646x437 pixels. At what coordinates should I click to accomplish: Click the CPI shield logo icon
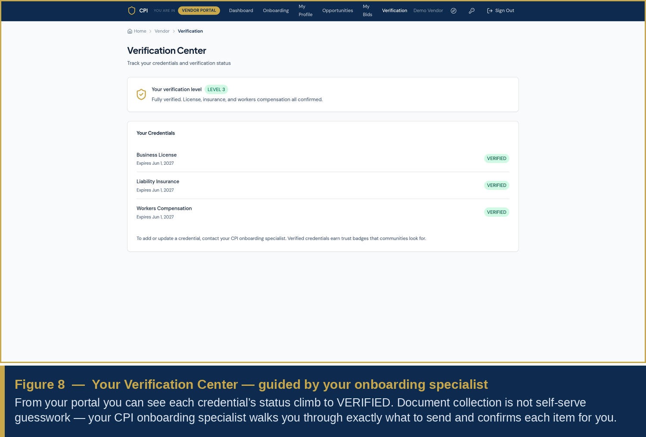coord(132,11)
